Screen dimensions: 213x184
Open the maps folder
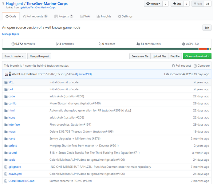(x=12, y=131)
